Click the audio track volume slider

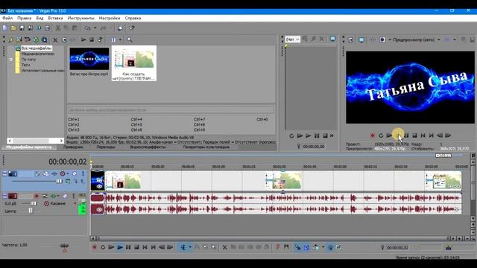coord(33,203)
